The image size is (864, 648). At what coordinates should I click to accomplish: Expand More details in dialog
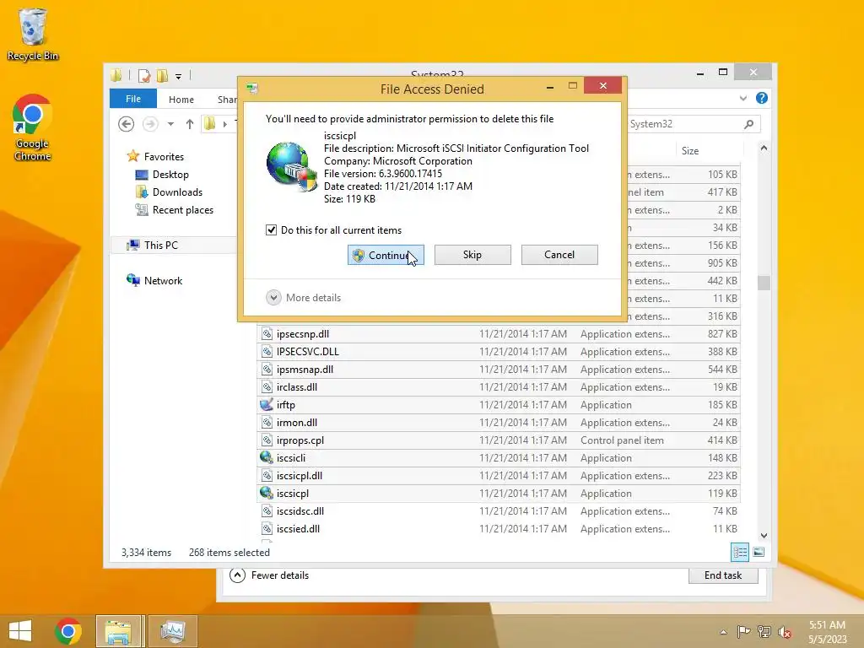click(x=304, y=298)
